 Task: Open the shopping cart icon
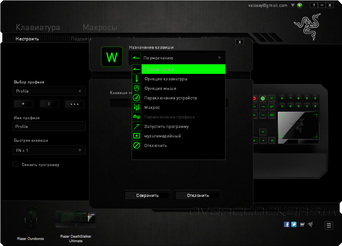point(302,225)
